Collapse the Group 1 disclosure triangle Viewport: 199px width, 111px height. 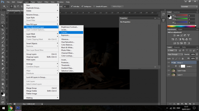click(172, 63)
